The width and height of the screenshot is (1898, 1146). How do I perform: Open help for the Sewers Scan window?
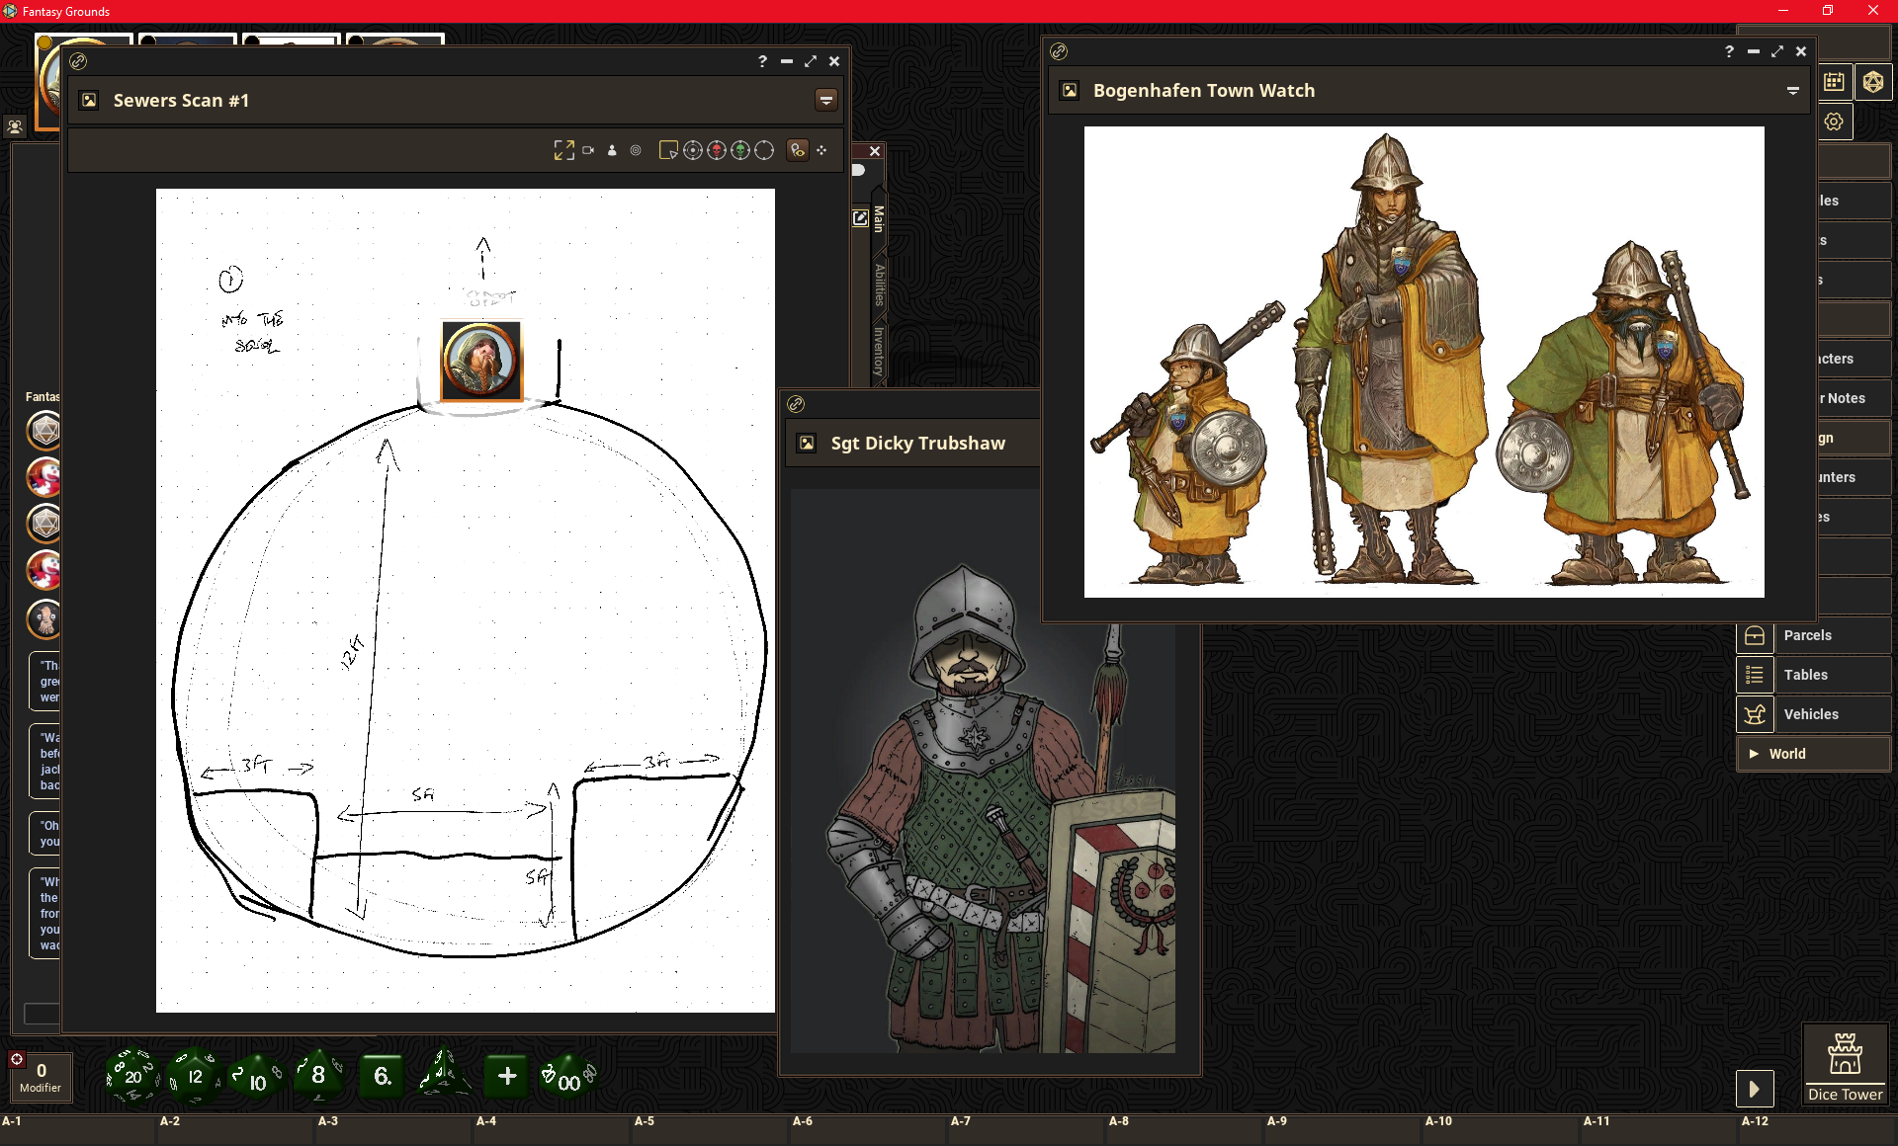tap(762, 61)
